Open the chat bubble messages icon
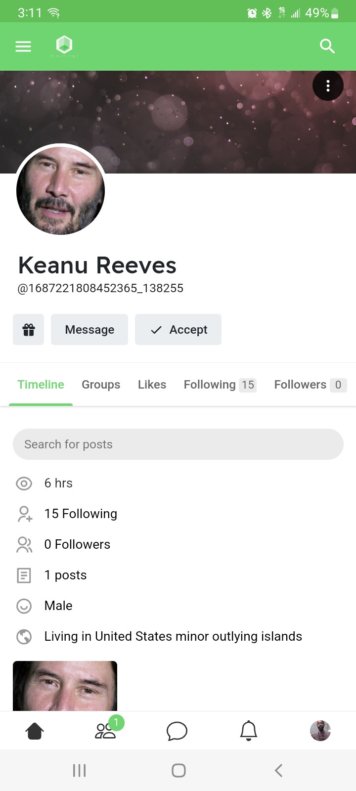Image resolution: width=356 pixels, height=791 pixels. (x=177, y=731)
